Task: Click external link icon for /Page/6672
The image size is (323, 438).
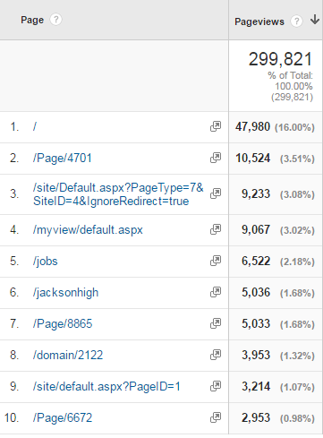Action: click(x=216, y=417)
